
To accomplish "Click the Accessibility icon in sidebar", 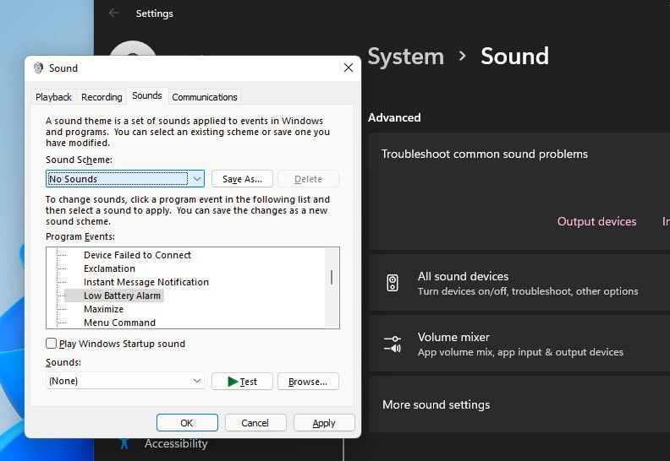I will pos(124,444).
